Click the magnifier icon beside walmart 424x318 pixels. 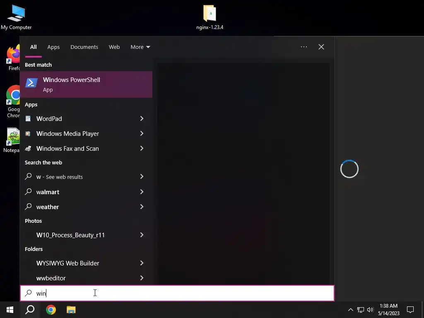(28, 192)
